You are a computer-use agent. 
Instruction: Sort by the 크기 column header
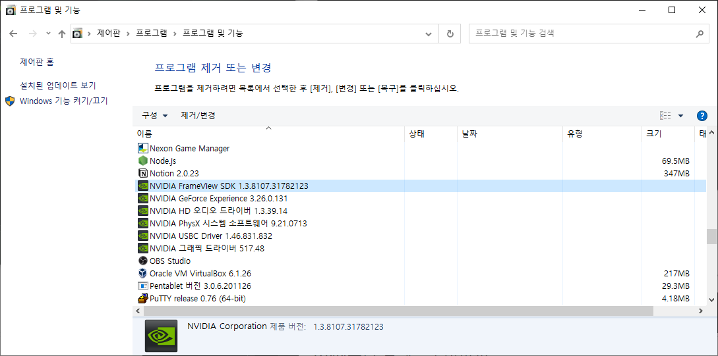point(668,134)
